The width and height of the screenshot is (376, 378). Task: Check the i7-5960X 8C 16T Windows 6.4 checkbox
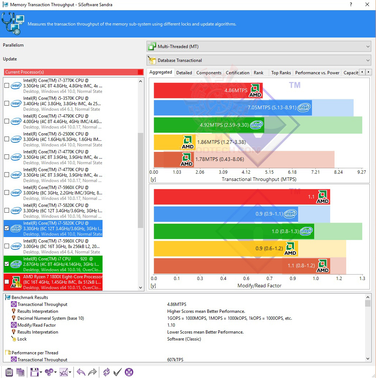click(x=7, y=246)
